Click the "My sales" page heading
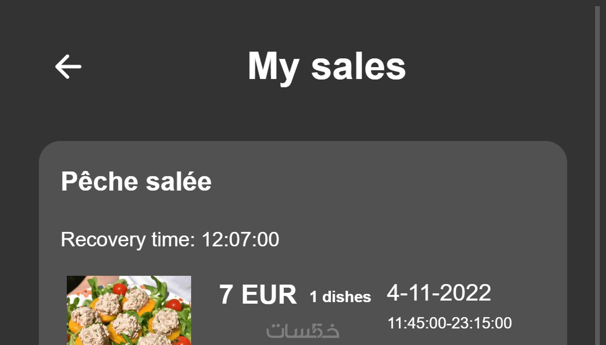Viewport: 606px width, 345px height. (327, 67)
